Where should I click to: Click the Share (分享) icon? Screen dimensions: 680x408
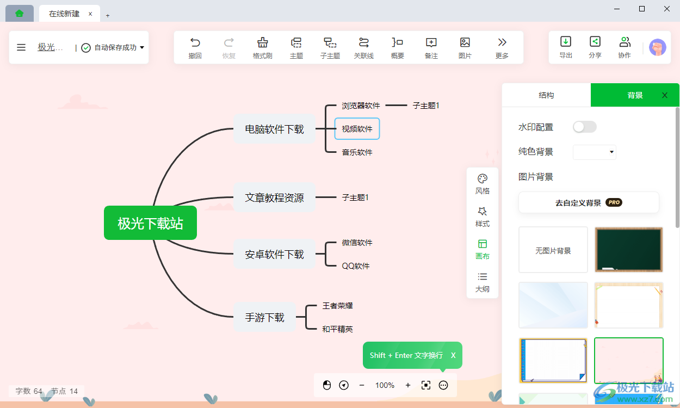pyautogui.click(x=595, y=41)
